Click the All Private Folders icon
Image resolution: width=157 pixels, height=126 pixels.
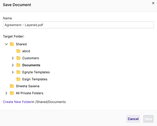click(12, 93)
